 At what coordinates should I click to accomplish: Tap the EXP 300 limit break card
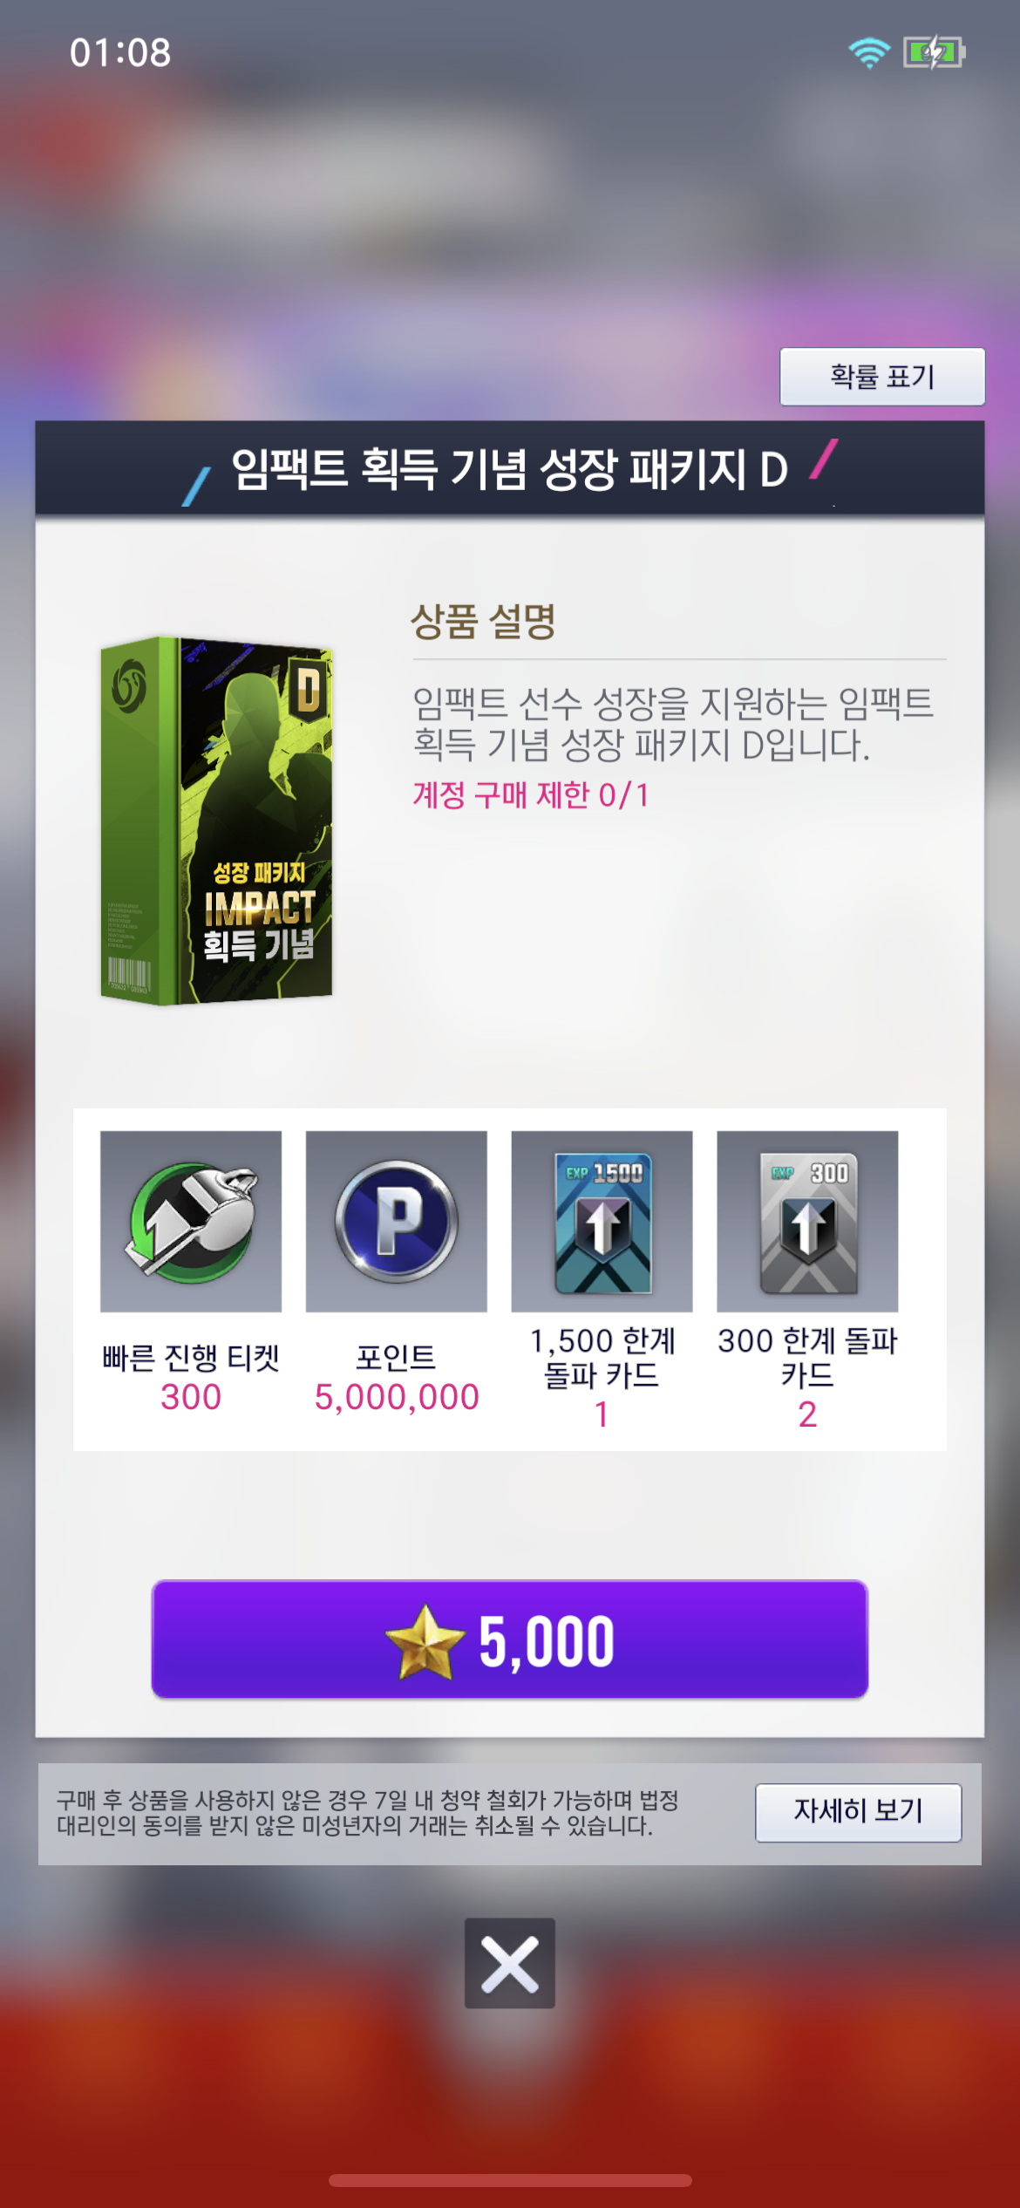click(808, 1222)
